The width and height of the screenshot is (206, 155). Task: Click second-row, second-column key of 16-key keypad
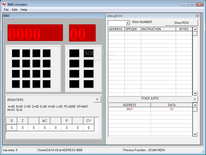tap(26, 64)
